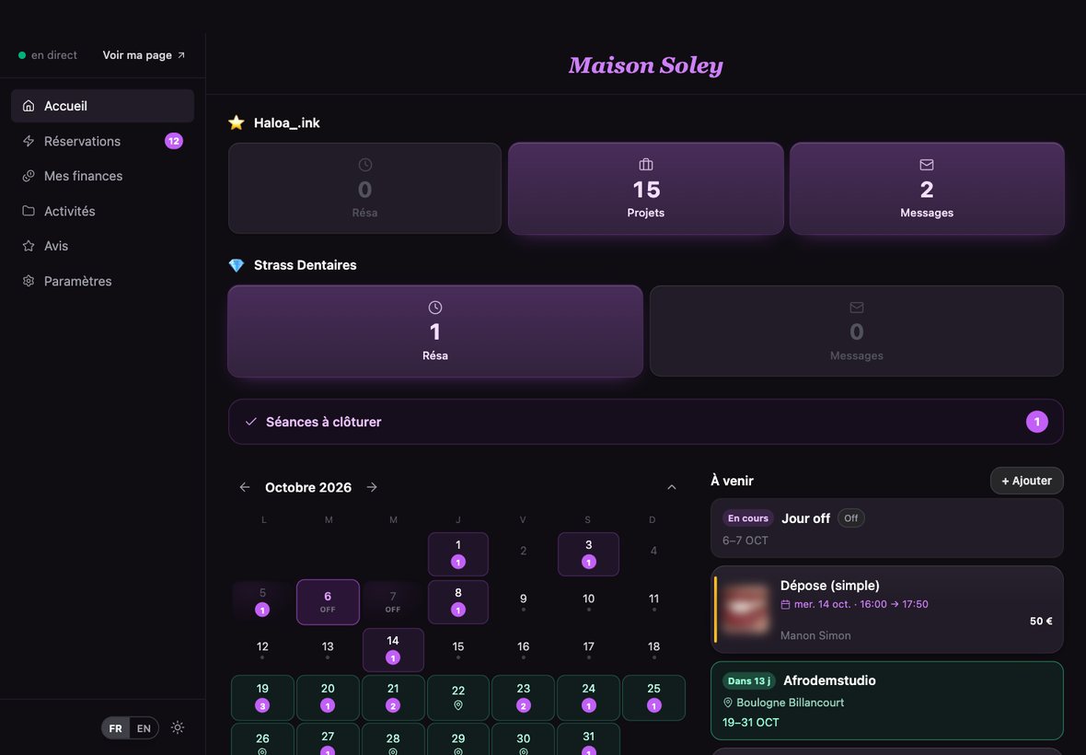Select the OFF day October 6

click(328, 602)
